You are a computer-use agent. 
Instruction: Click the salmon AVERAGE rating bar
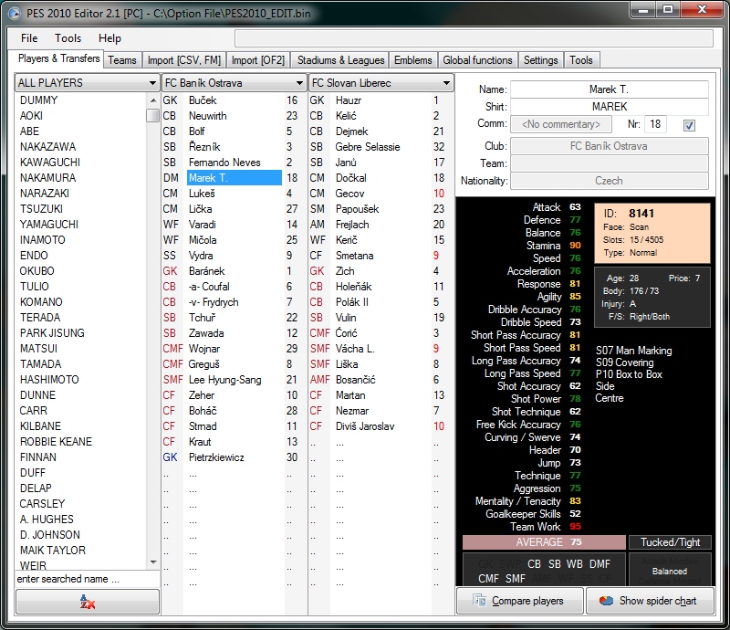tap(544, 542)
